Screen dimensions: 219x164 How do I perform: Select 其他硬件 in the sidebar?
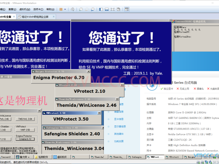point(119,134)
